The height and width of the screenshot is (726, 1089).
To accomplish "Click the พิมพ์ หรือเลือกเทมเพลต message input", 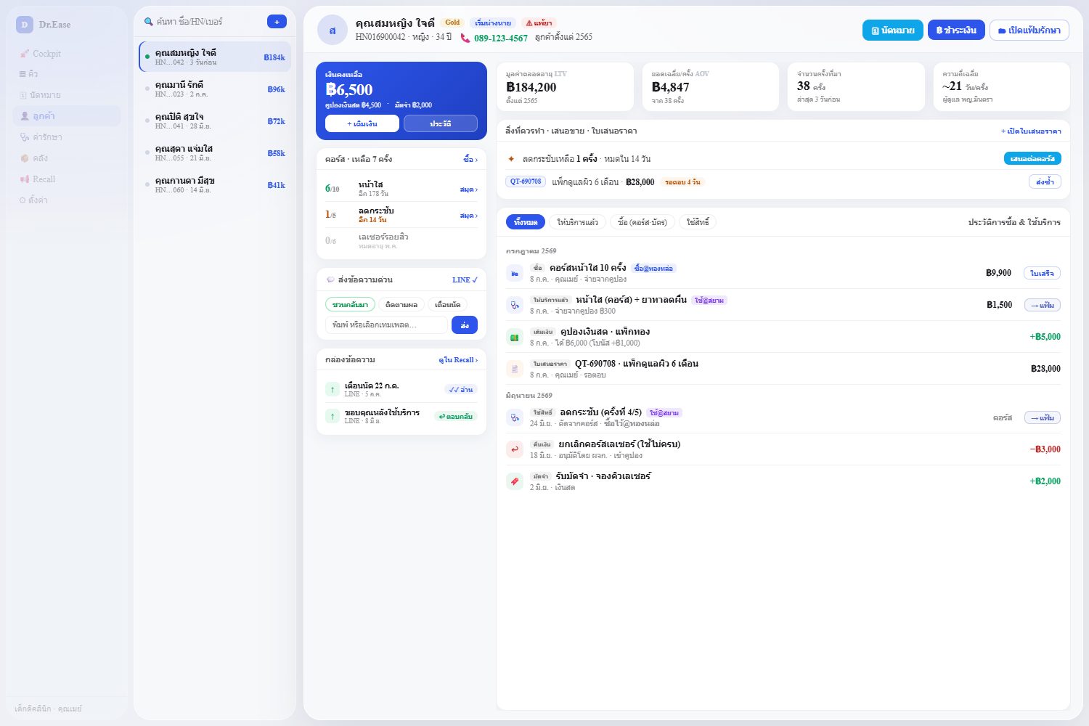I will tap(386, 325).
